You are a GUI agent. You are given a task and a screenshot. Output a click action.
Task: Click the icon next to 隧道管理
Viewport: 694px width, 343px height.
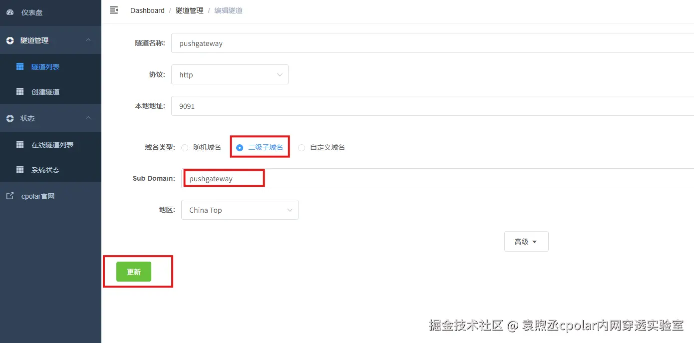(x=10, y=40)
